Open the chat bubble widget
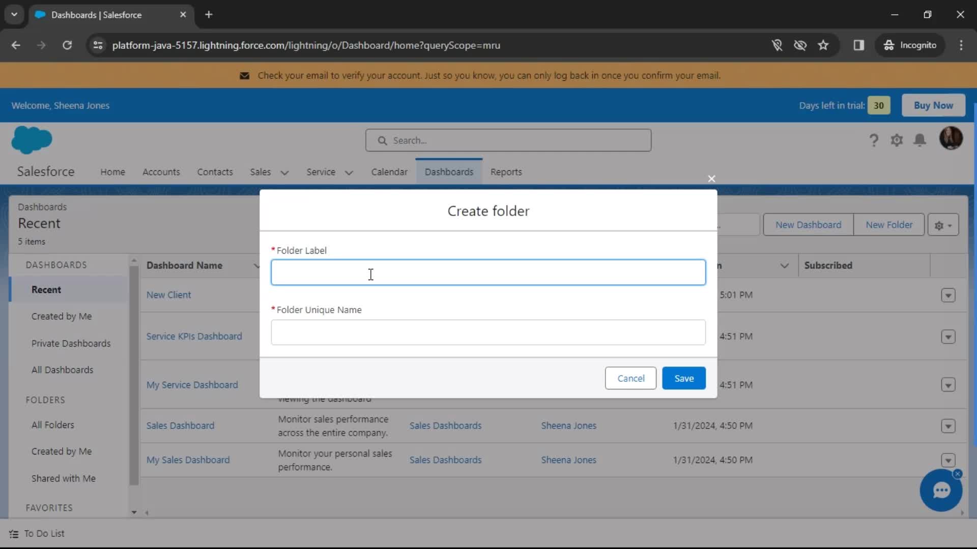977x549 pixels. tap(941, 490)
